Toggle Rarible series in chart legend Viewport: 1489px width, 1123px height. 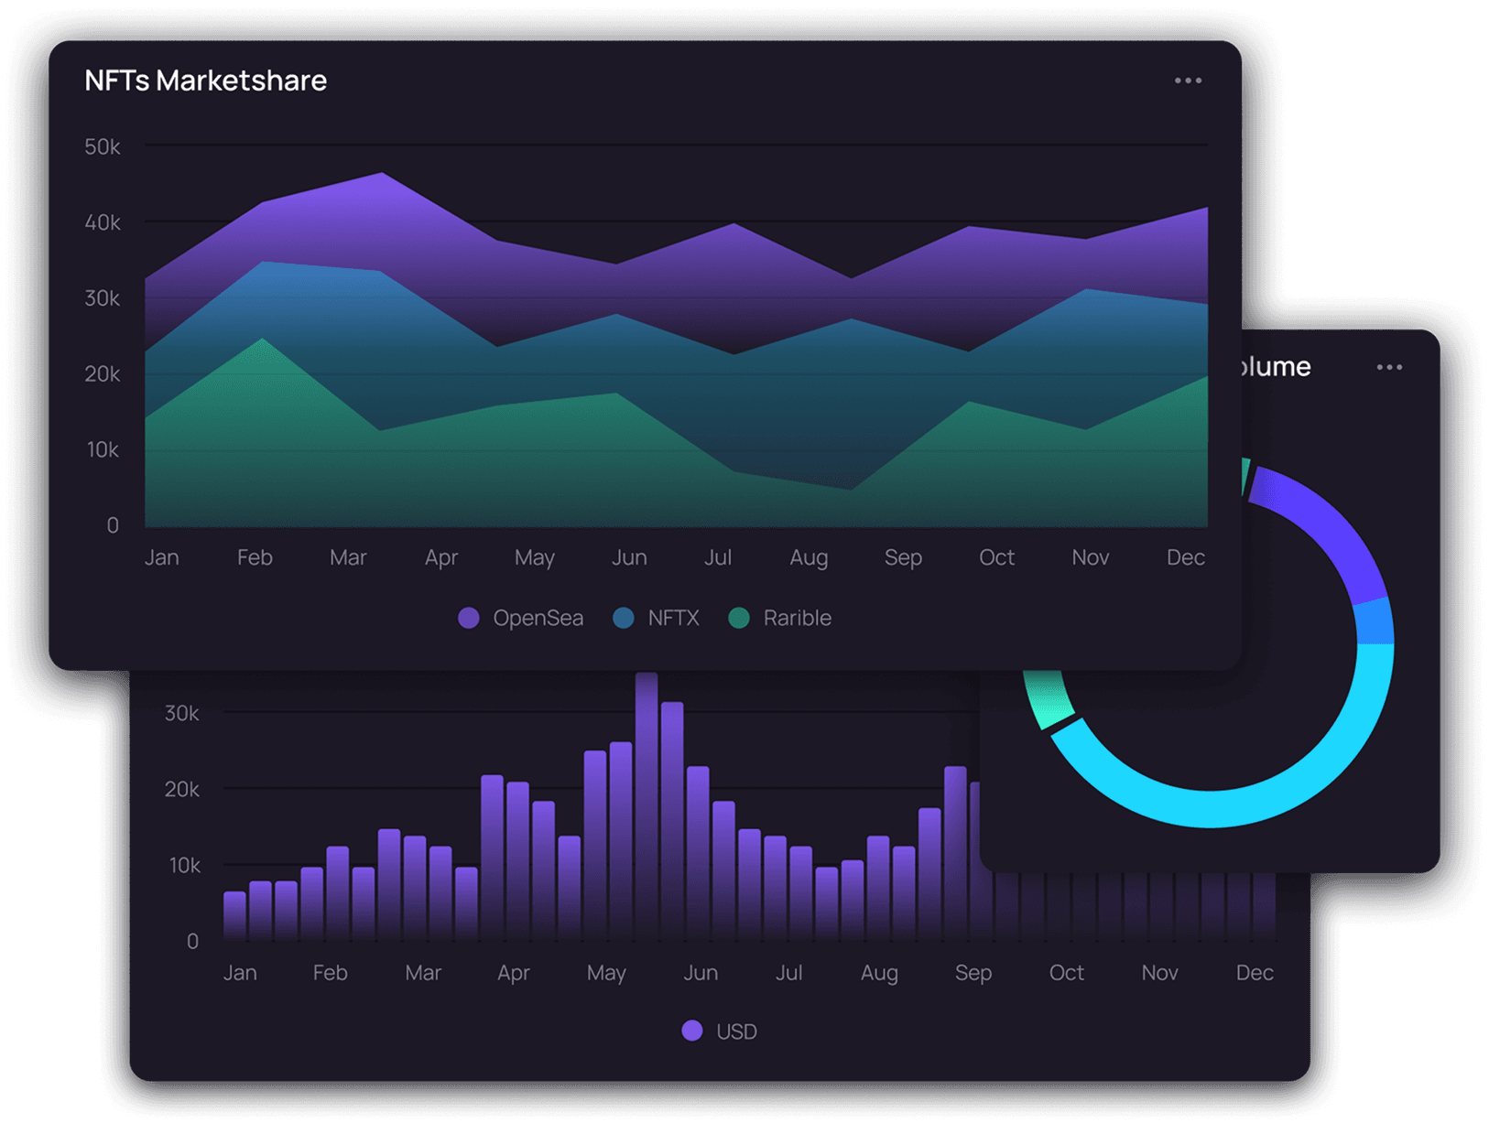point(797,618)
